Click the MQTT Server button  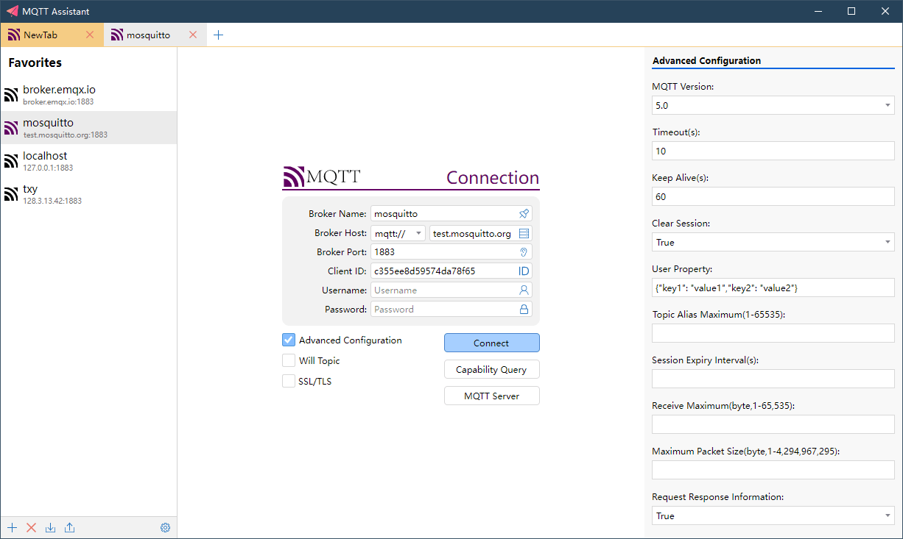[492, 396]
